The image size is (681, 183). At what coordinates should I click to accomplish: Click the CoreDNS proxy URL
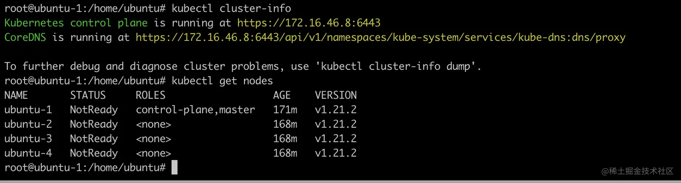pyautogui.click(x=380, y=37)
